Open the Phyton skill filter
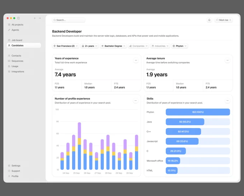 click(179, 46)
